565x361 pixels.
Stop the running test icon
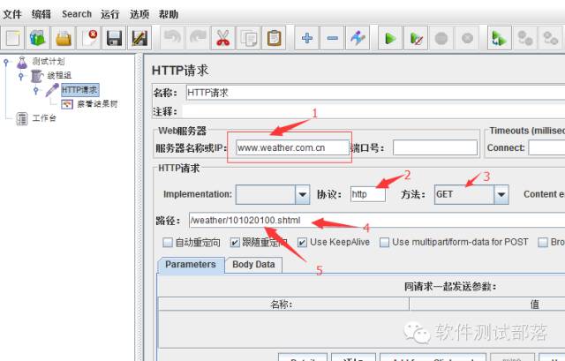click(441, 38)
